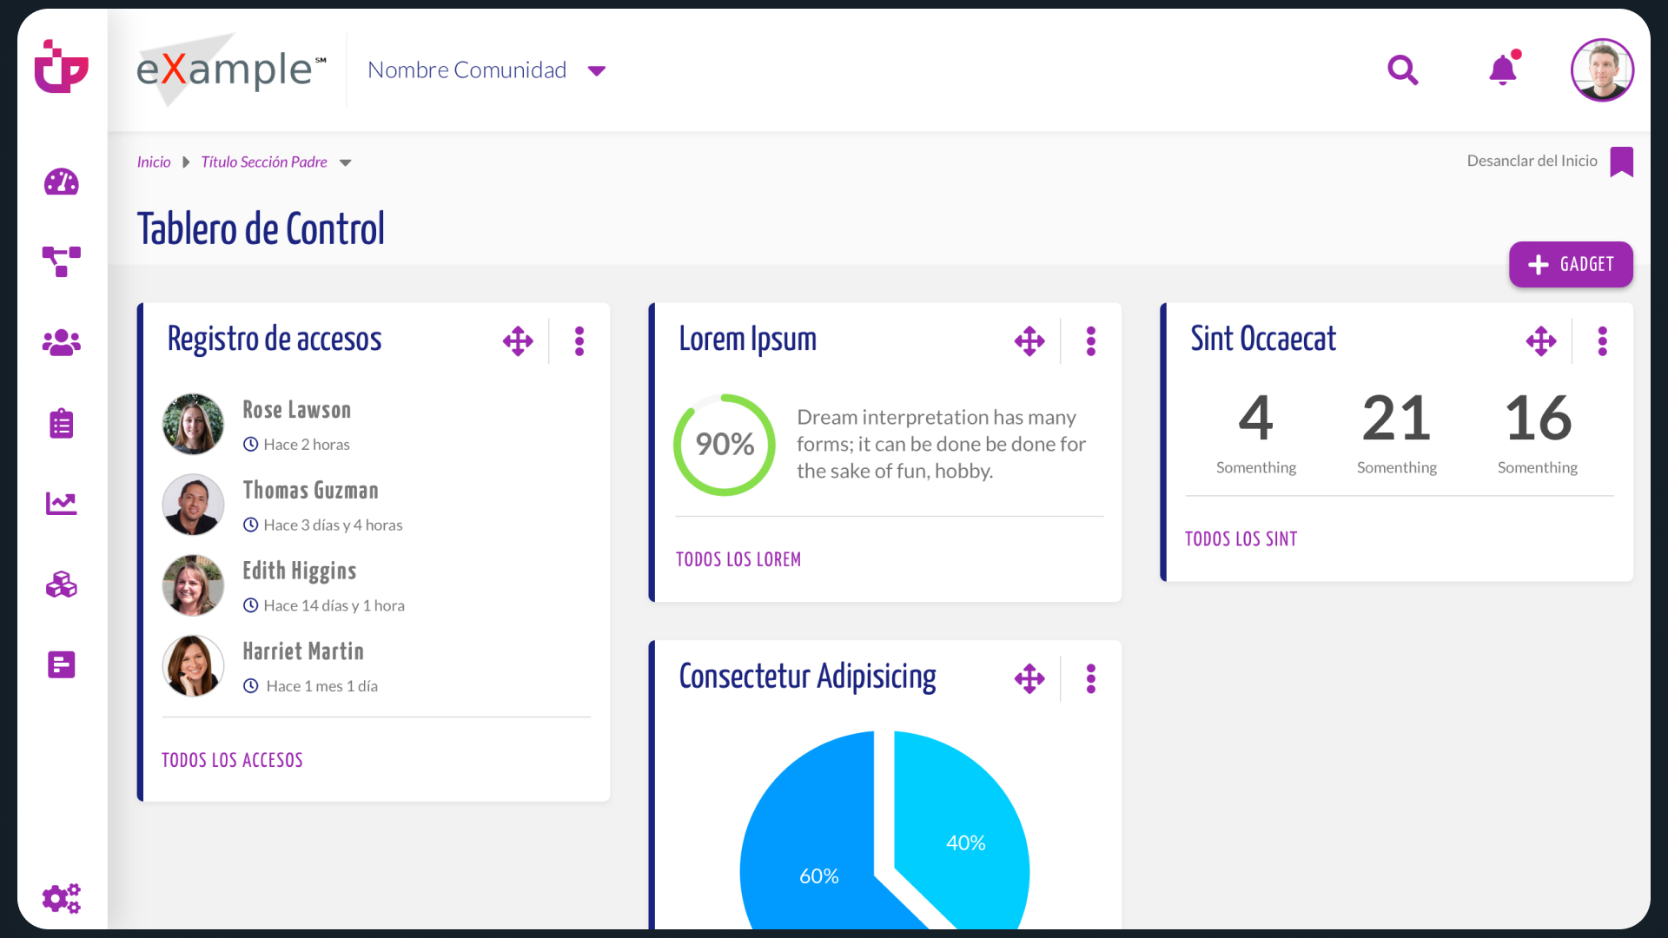Open three-dot menu on Sint Occaecat card
Screen dimensions: 1668x938
pyautogui.click(x=1603, y=341)
